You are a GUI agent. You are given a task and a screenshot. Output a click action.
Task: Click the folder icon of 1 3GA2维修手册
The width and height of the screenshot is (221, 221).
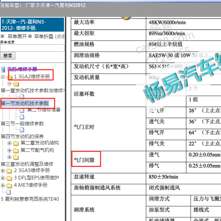[10, 77]
